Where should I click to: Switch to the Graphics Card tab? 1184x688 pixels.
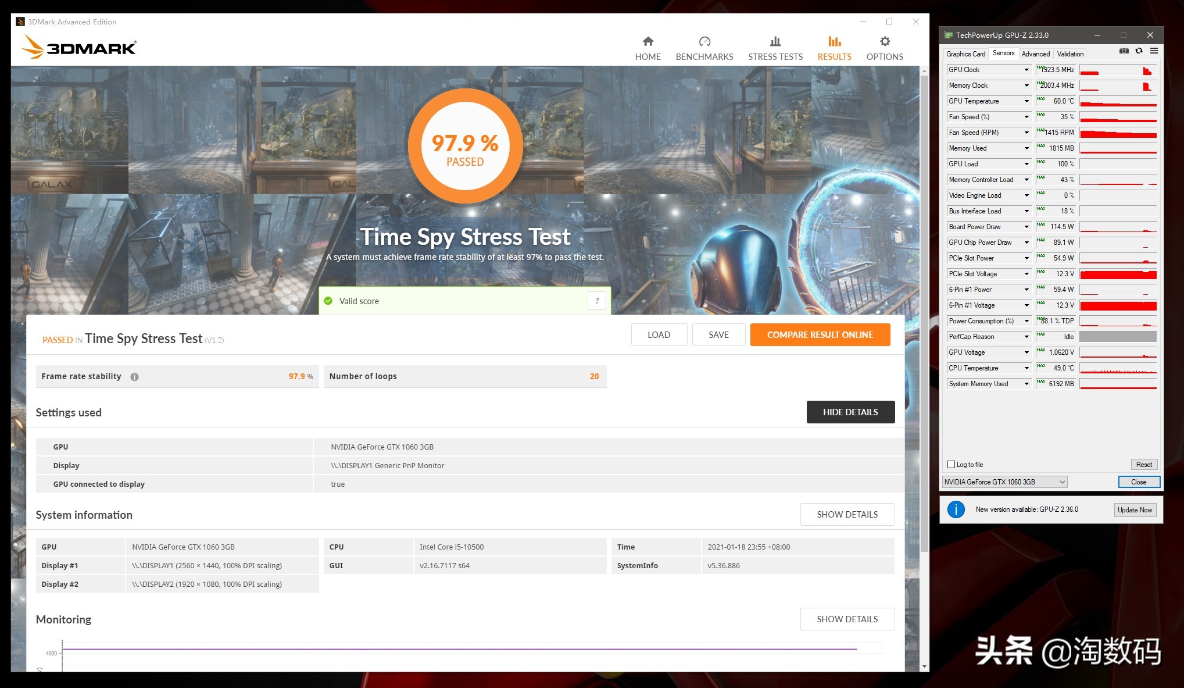click(965, 54)
